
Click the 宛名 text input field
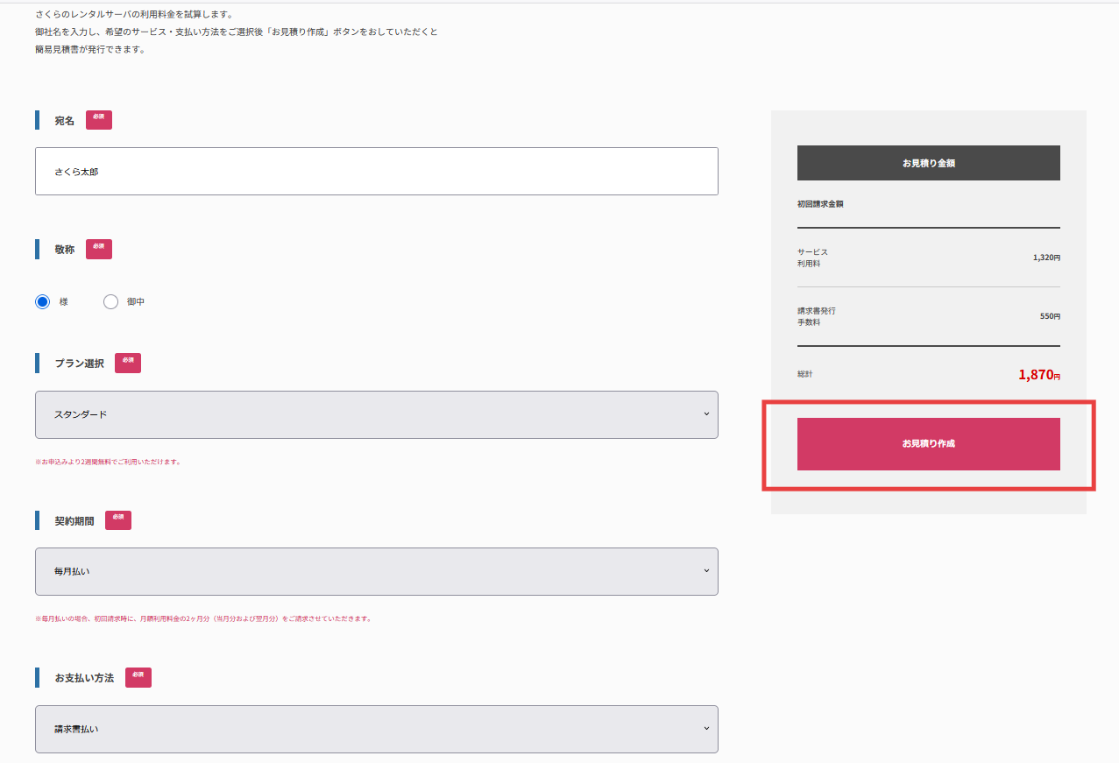point(376,172)
